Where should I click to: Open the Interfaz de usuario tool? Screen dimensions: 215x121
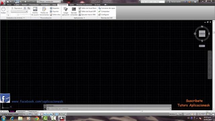tap(35, 11)
